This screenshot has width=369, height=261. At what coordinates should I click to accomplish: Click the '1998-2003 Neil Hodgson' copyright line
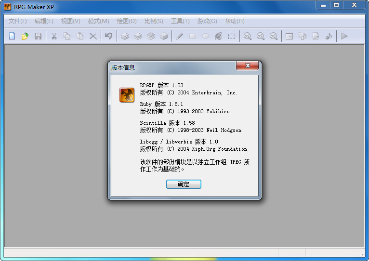191,130
